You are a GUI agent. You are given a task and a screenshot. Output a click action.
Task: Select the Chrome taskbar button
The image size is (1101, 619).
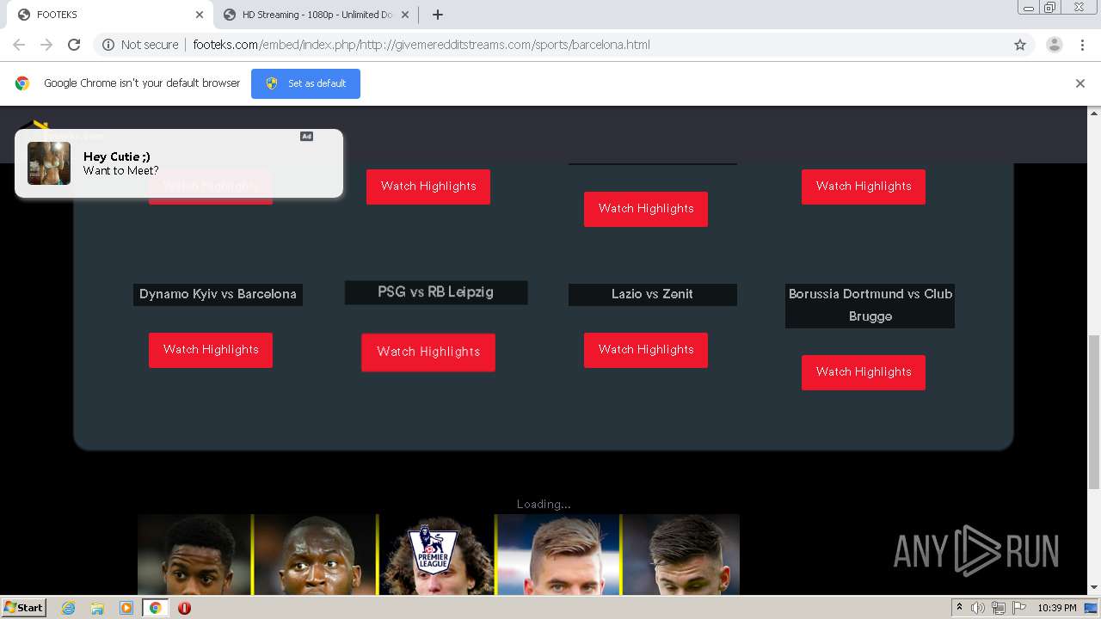(x=156, y=608)
